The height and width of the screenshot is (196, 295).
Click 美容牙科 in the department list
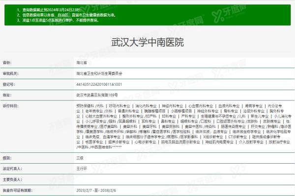pos(149,126)
